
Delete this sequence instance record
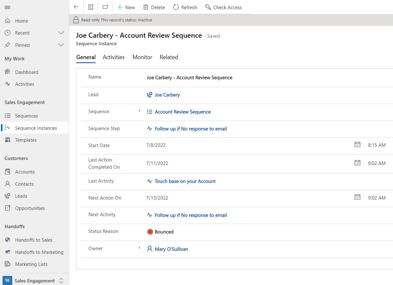[x=154, y=7]
